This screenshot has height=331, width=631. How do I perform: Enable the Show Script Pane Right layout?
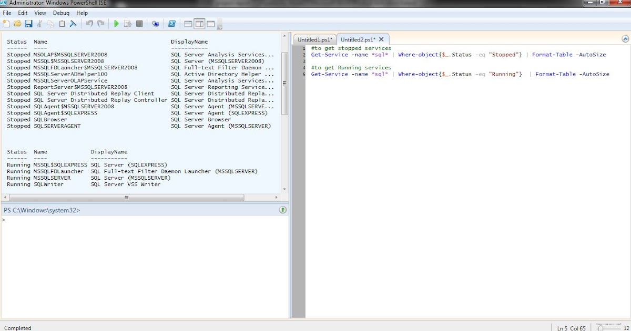point(198,24)
